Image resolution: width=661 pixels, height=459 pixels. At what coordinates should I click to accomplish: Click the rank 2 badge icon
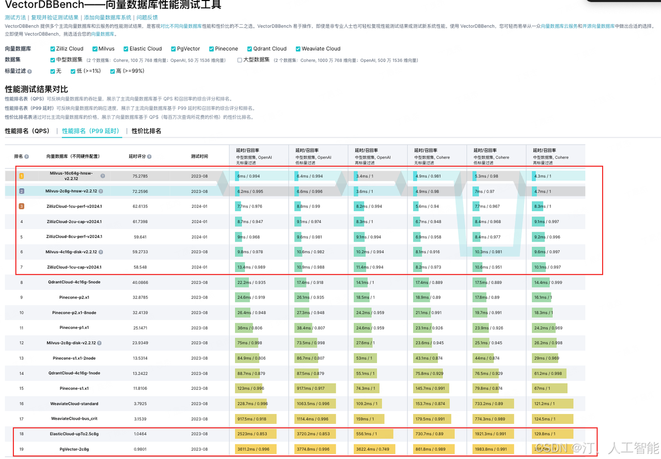[22, 191]
